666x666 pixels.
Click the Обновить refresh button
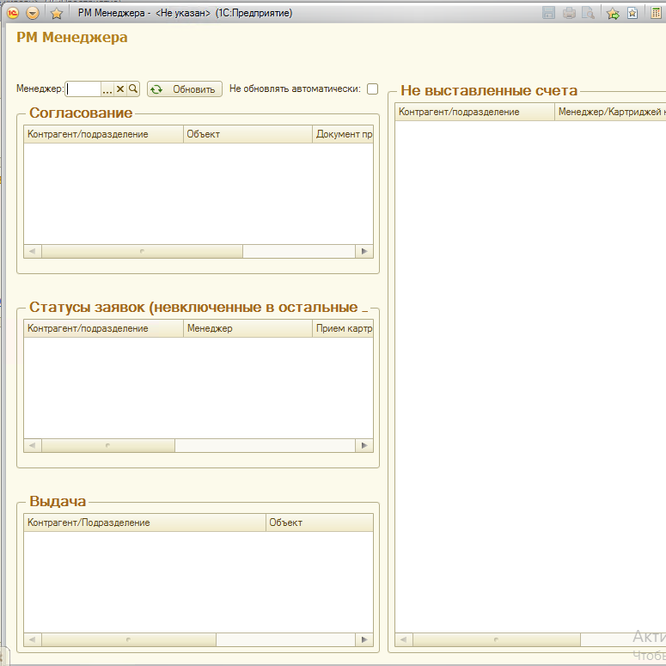pyautogui.click(x=185, y=89)
